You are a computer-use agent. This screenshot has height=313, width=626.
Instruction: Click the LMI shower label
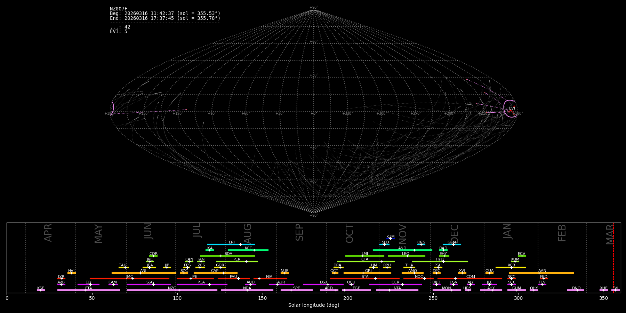(365, 254)
